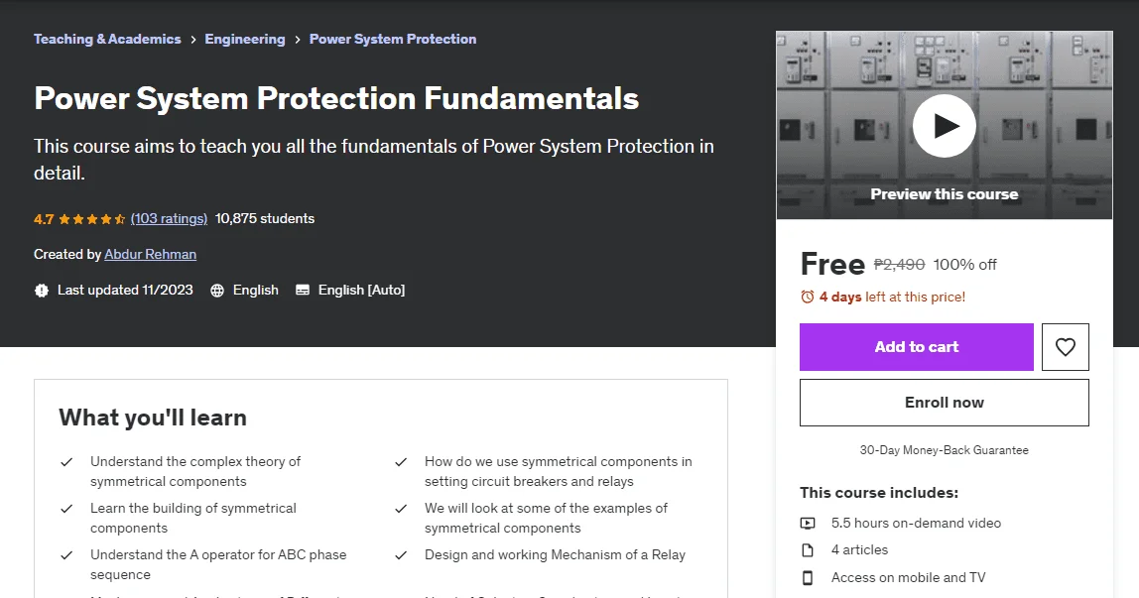
Task: Click the last updated alert badge icon
Action: click(42, 291)
